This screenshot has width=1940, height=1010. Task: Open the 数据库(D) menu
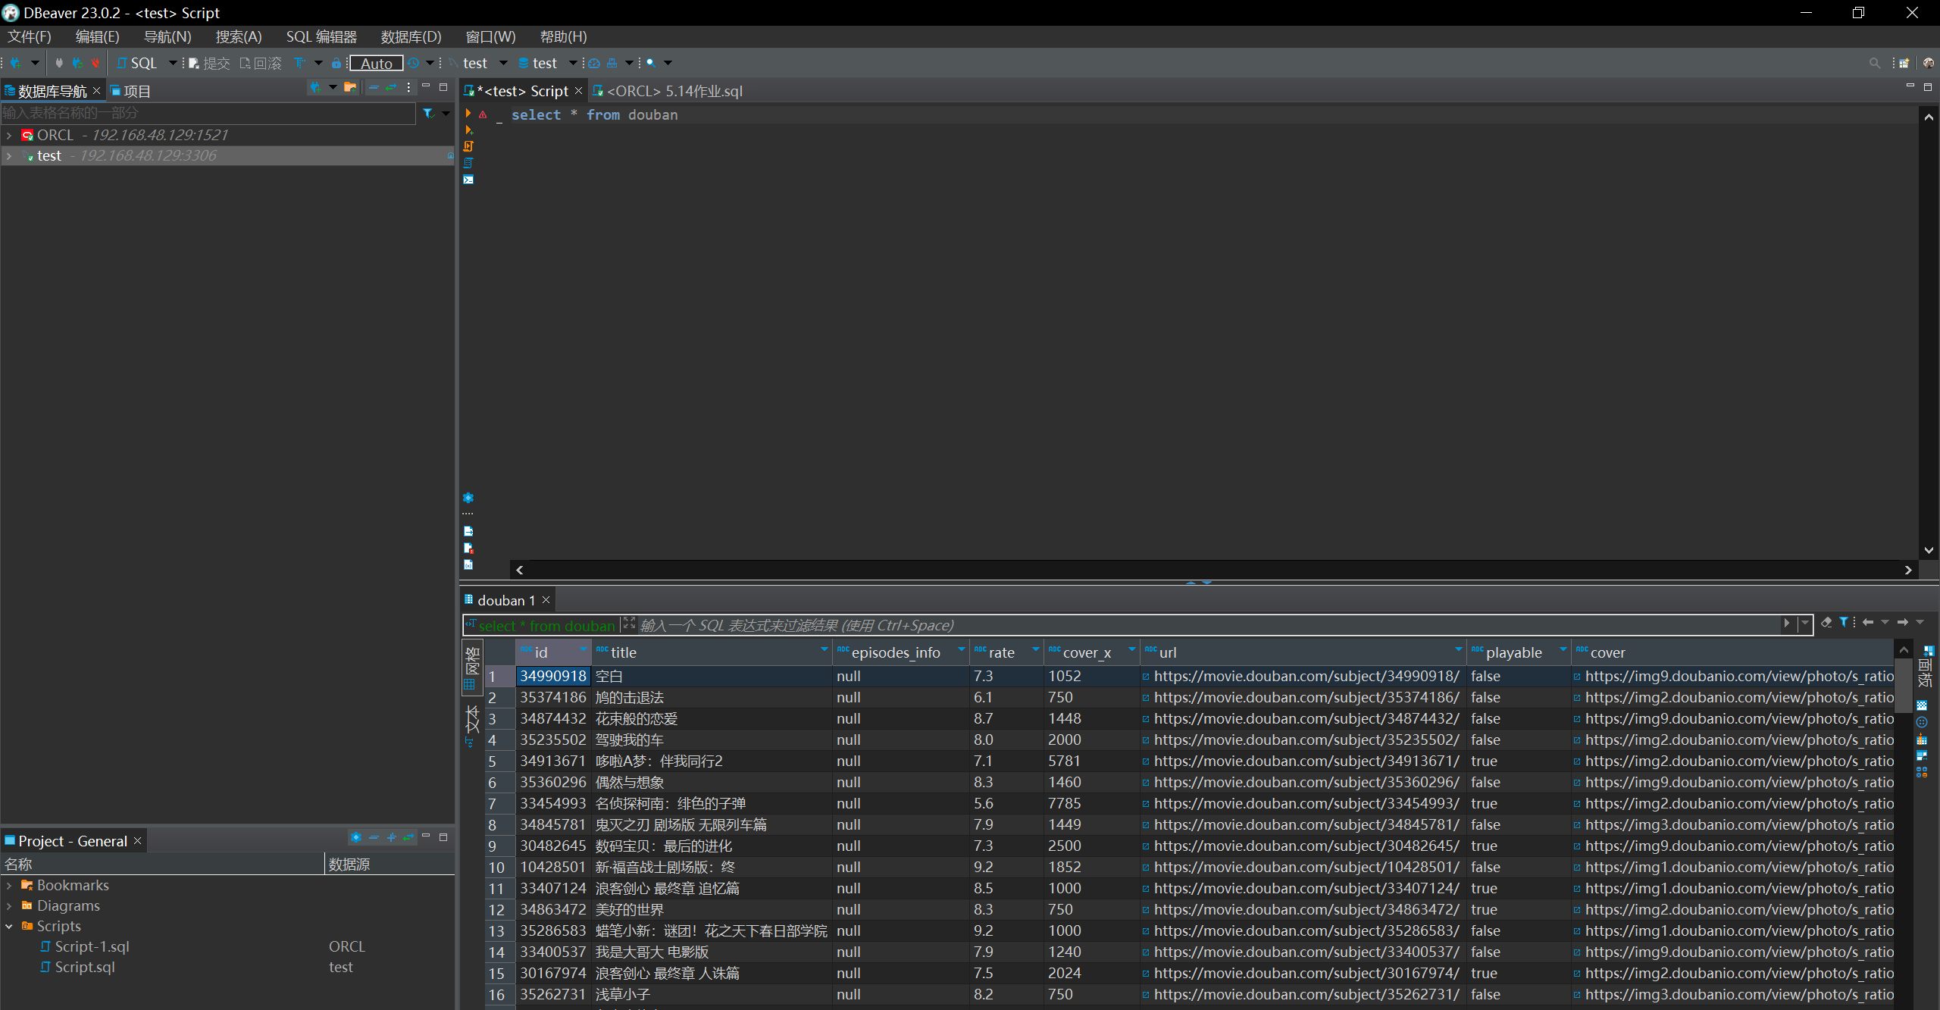[x=411, y=36]
